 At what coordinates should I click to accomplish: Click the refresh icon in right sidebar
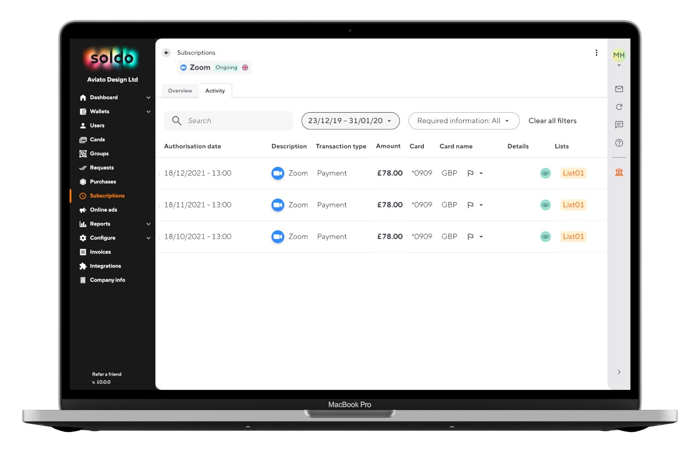click(619, 107)
